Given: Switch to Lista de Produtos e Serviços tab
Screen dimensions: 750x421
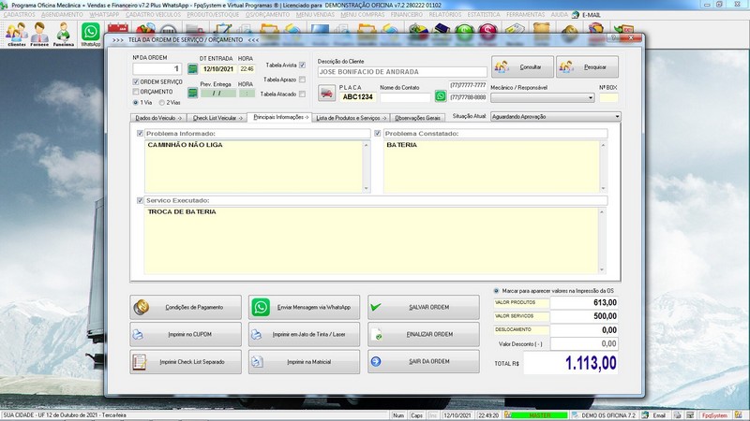Looking at the screenshot, I should [351, 118].
